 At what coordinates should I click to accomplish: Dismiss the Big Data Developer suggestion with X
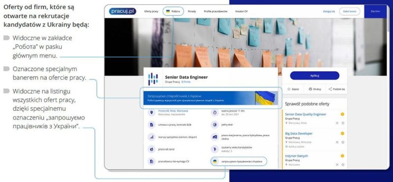[337, 142]
